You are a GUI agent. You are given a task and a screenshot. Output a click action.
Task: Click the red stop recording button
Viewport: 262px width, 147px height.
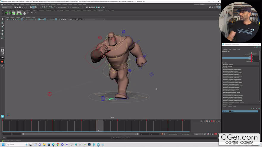pyautogui.click(x=2, y=62)
